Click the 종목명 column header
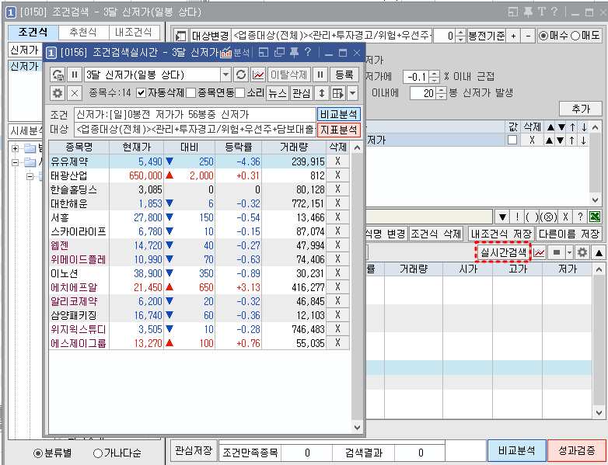Screen dimensions: 608x465 click(79, 147)
